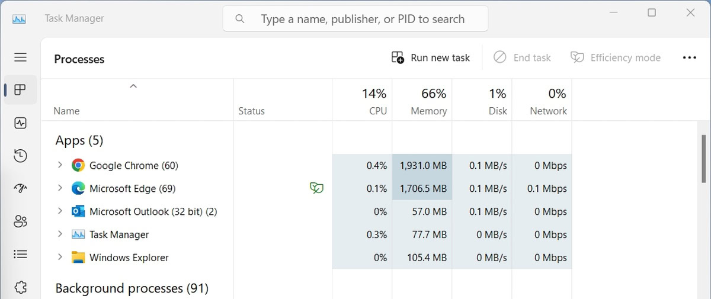Image resolution: width=711 pixels, height=299 pixels.
Task: Expand the Microsoft Edge process group
Action: coord(60,188)
